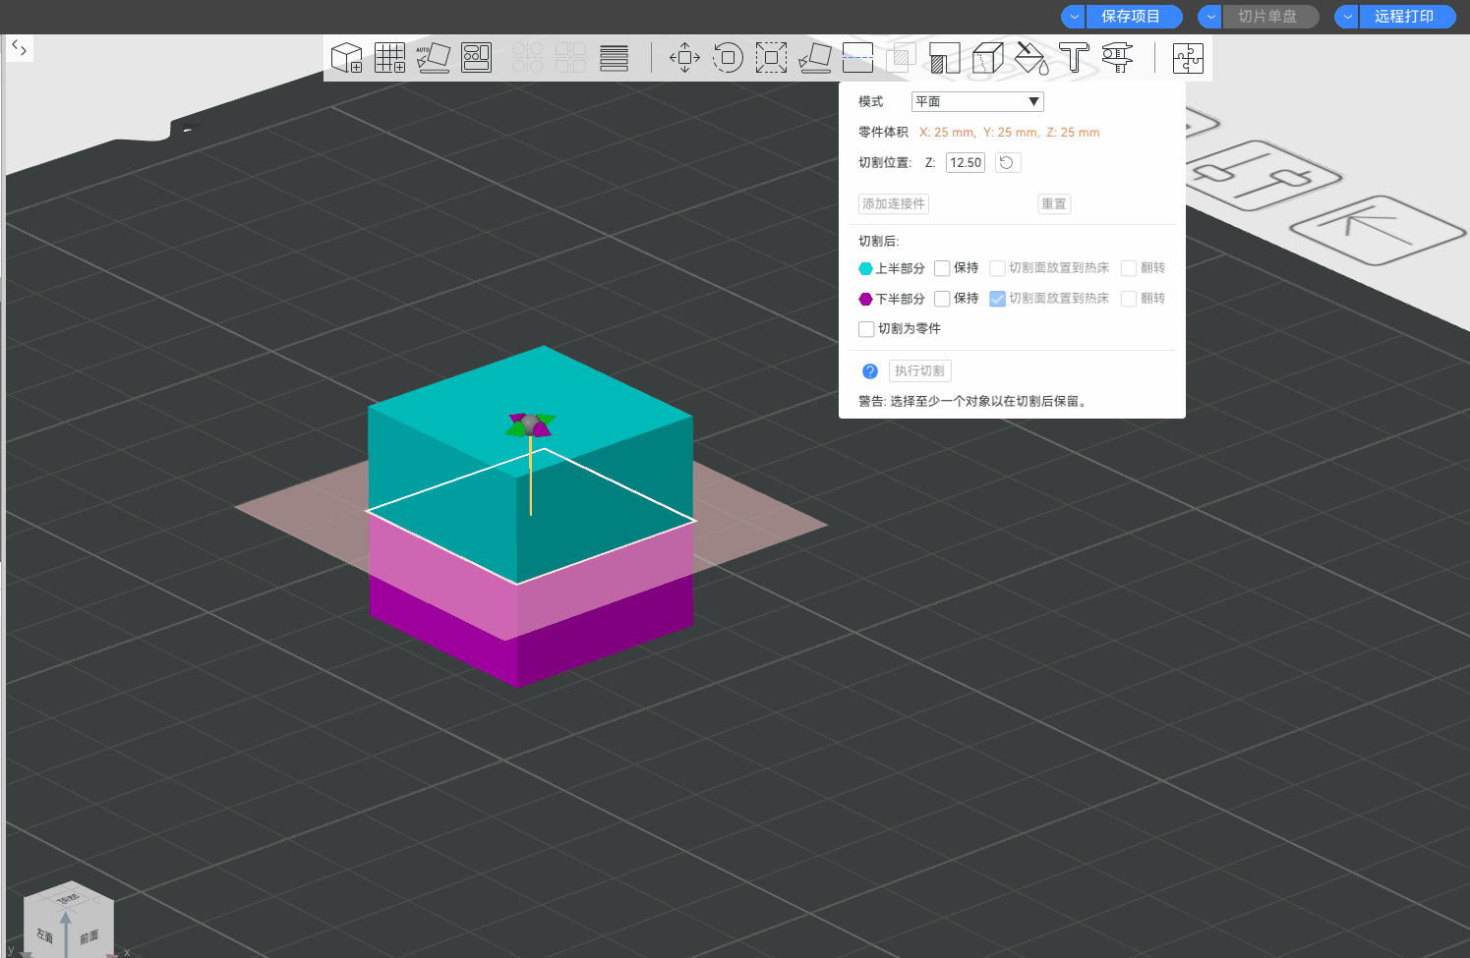This screenshot has width=1470, height=958.
Task: Select the Text shape tool
Action: click(x=1074, y=58)
